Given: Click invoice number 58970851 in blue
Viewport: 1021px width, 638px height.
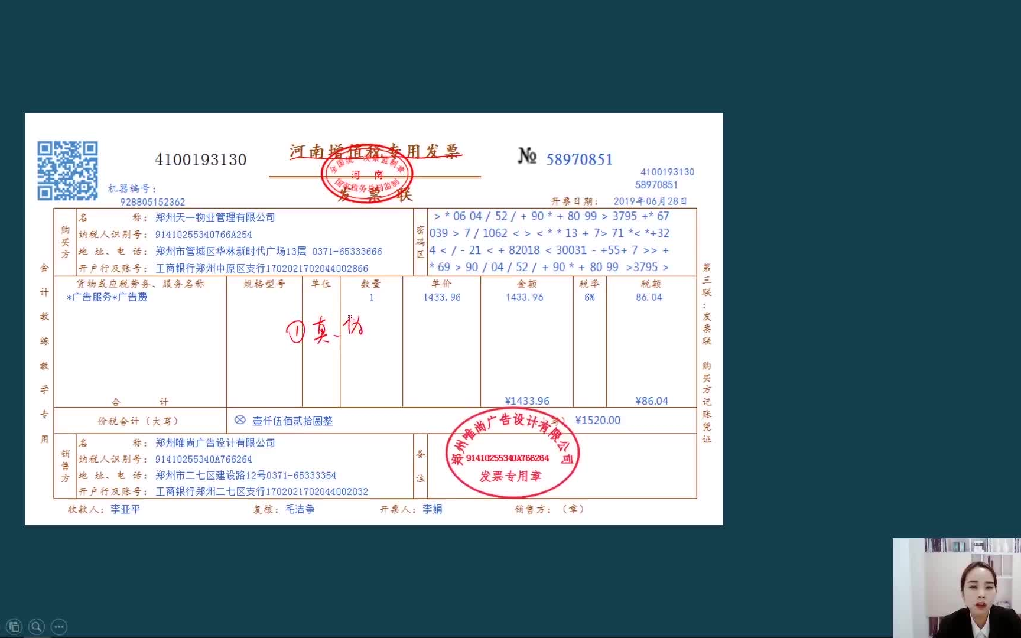Looking at the screenshot, I should click(x=579, y=159).
